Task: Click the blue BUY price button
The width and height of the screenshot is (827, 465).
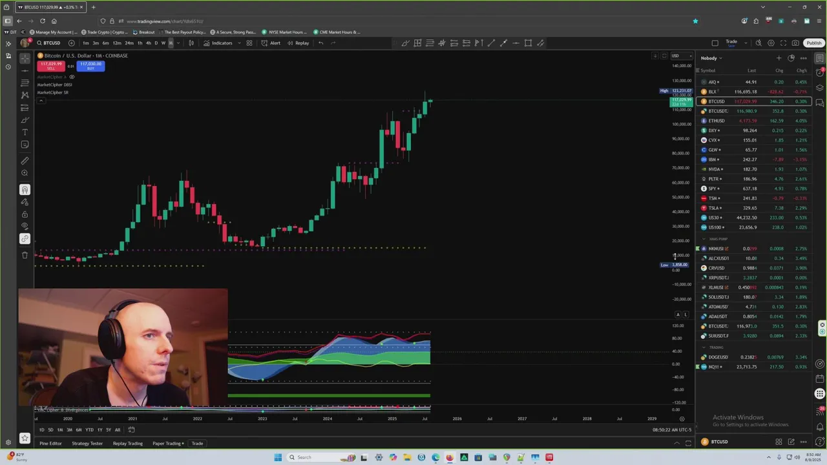Action: 90,65
